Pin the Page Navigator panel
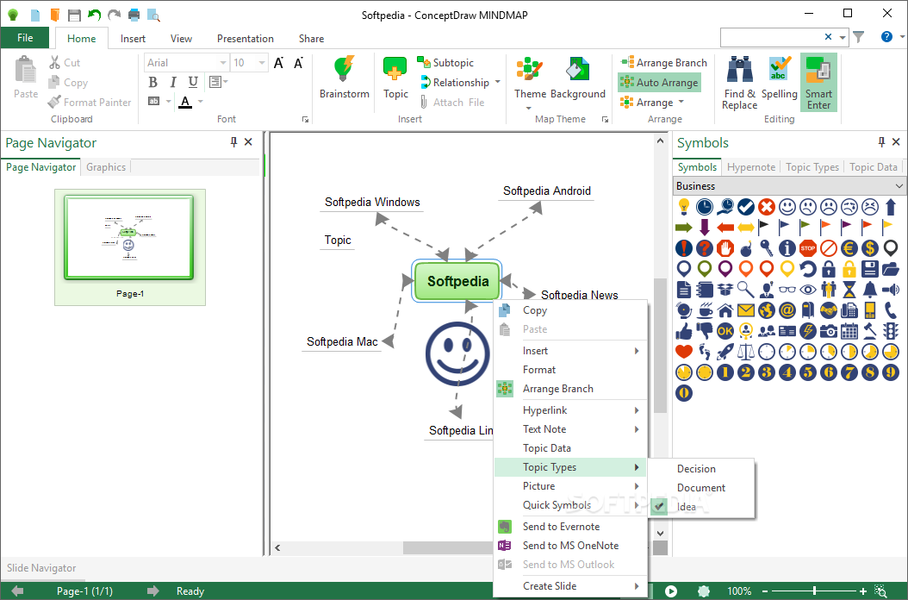The height and width of the screenshot is (600, 908). tap(234, 142)
